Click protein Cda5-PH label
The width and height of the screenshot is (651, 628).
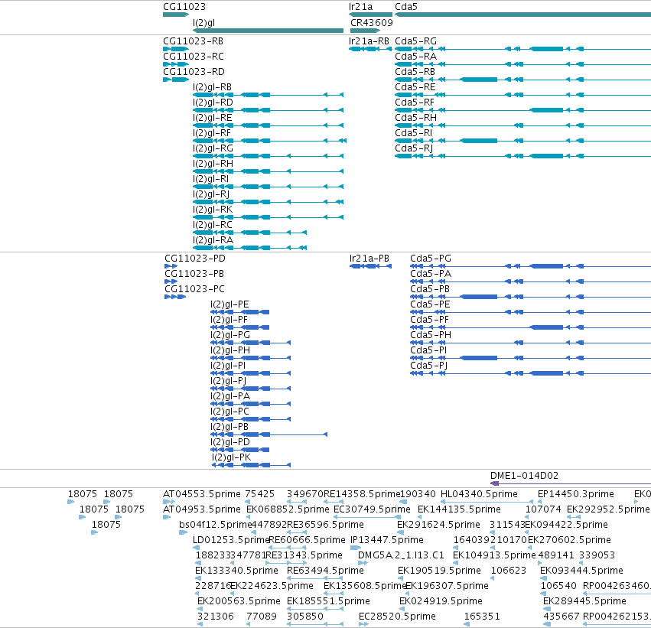tap(431, 335)
